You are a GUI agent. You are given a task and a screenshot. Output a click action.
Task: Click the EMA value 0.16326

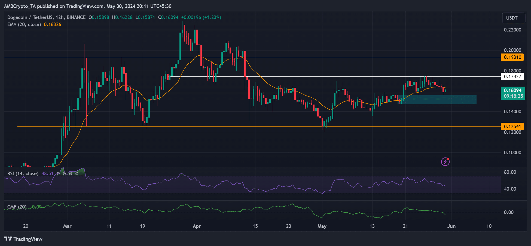[53, 24]
